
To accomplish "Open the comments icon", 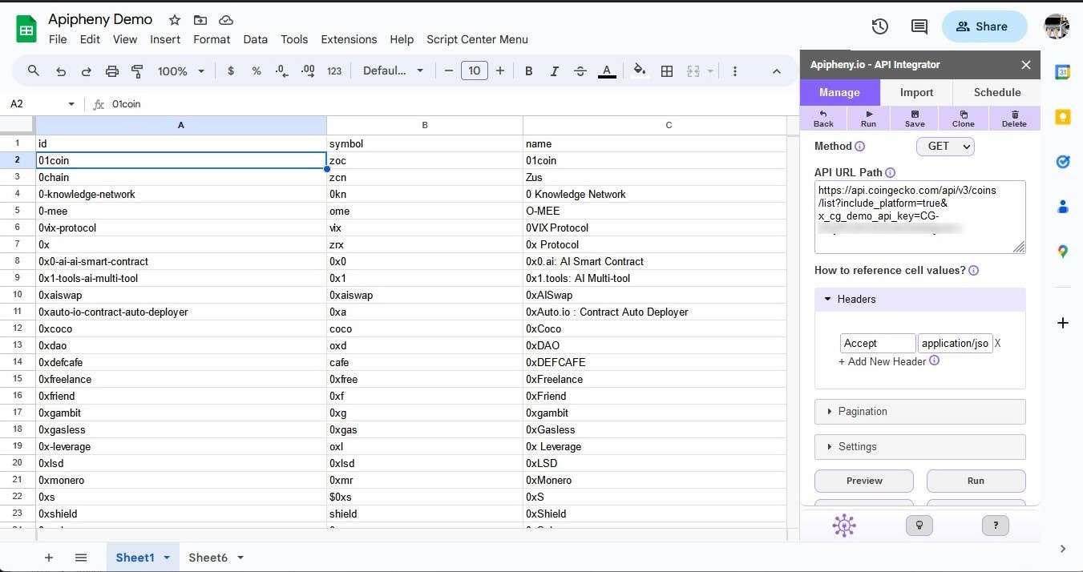I will click(x=919, y=26).
